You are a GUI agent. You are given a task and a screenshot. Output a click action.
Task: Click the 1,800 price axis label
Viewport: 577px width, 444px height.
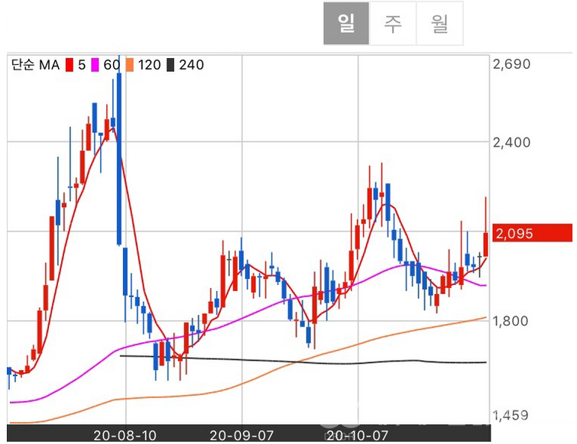pos(511,322)
